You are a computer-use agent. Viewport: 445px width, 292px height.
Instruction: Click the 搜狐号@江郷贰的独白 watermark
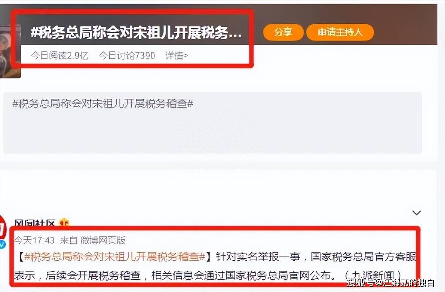[x=391, y=282]
